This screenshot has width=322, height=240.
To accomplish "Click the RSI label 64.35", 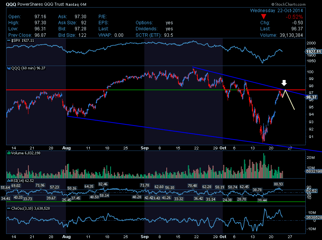I will [x=89, y=187].
